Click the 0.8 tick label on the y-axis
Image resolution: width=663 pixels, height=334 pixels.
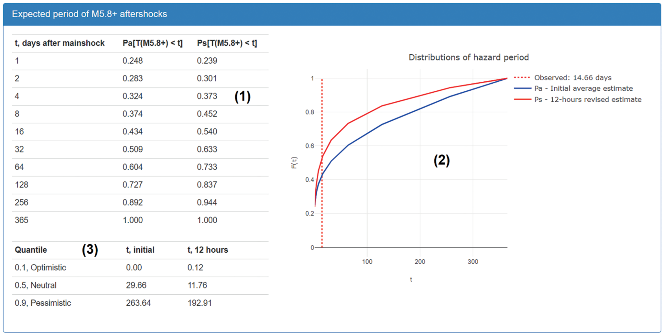(x=310, y=112)
